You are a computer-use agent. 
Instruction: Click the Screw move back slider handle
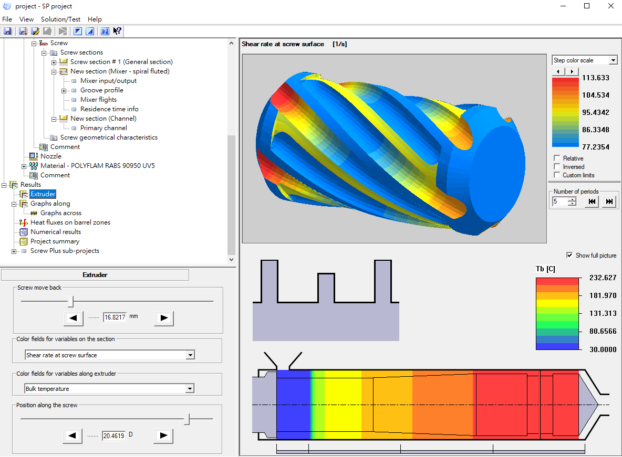[x=71, y=302]
